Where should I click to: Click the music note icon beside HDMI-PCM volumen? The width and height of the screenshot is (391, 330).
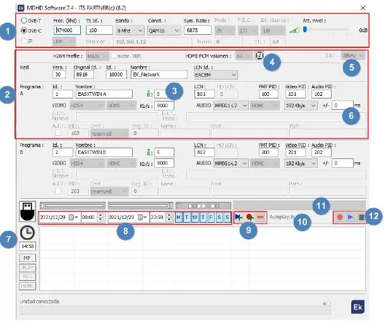pyautogui.click(x=260, y=56)
